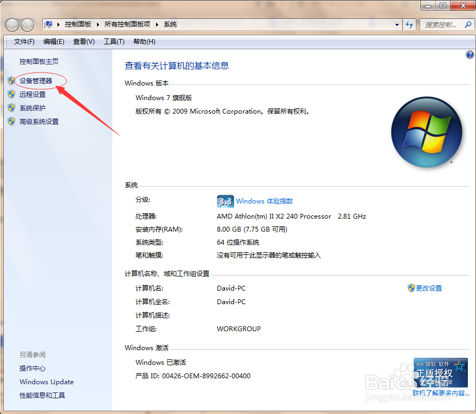Open the 工具(T) menu

(x=114, y=42)
